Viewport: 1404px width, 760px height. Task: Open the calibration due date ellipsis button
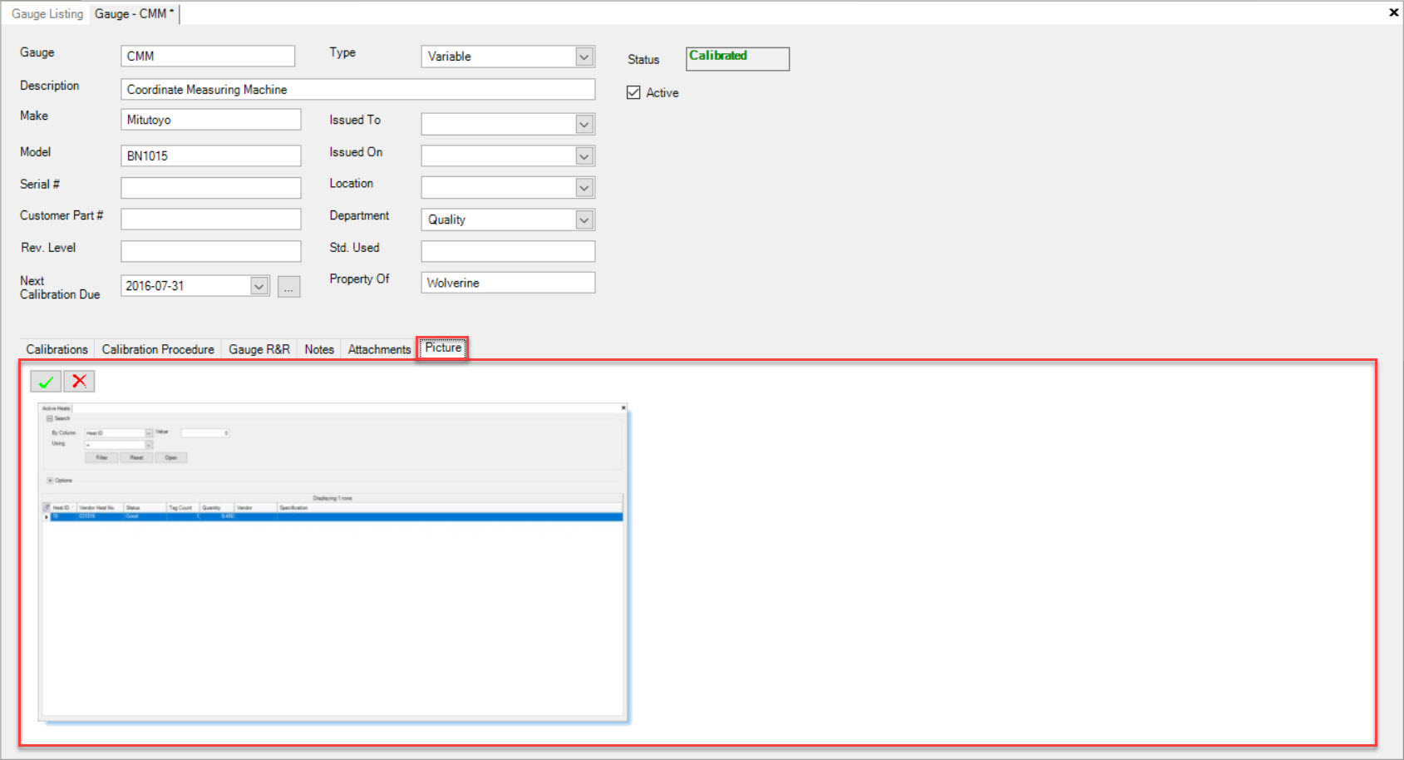coord(288,286)
